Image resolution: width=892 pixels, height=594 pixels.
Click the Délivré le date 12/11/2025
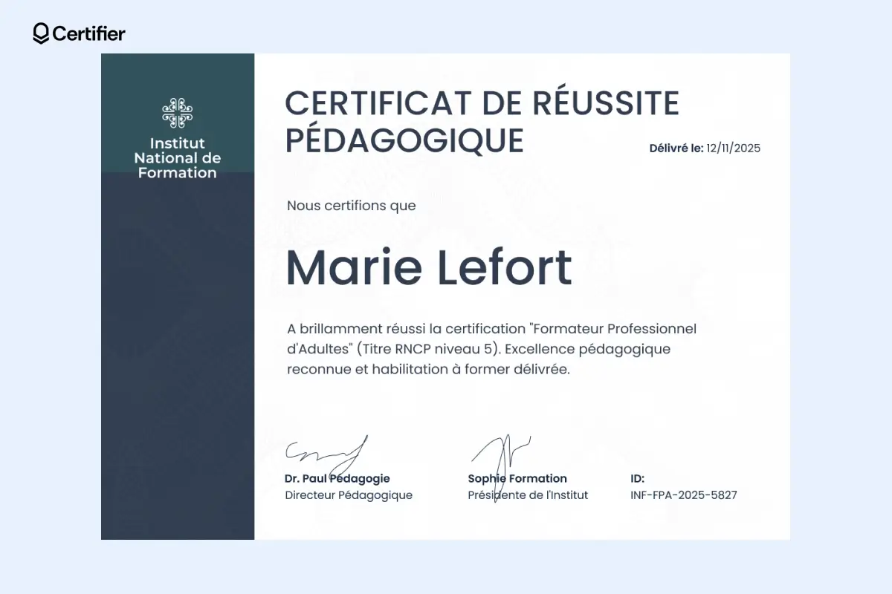coord(734,148)
